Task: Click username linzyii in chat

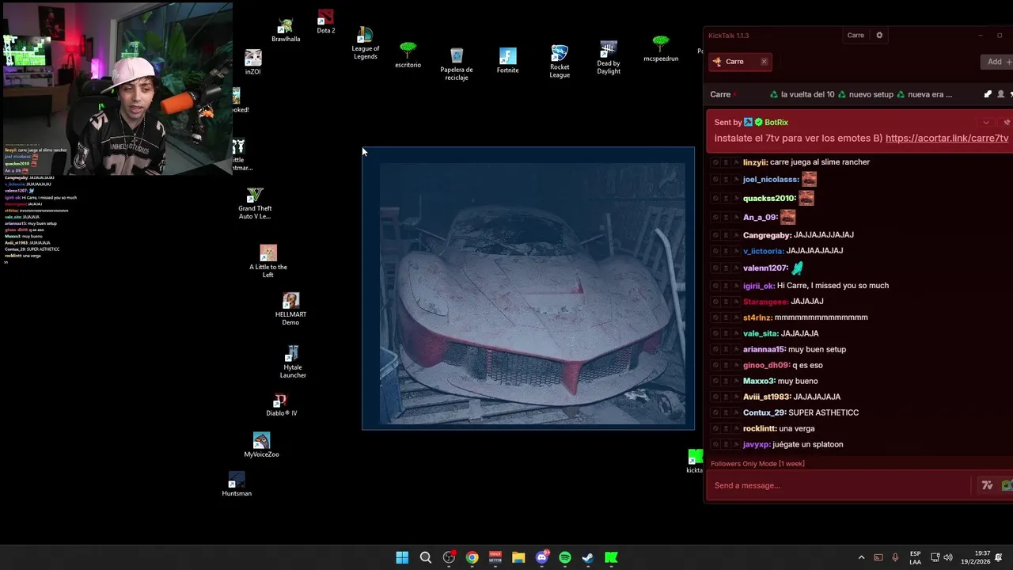Action: click(x=756, y=162)
